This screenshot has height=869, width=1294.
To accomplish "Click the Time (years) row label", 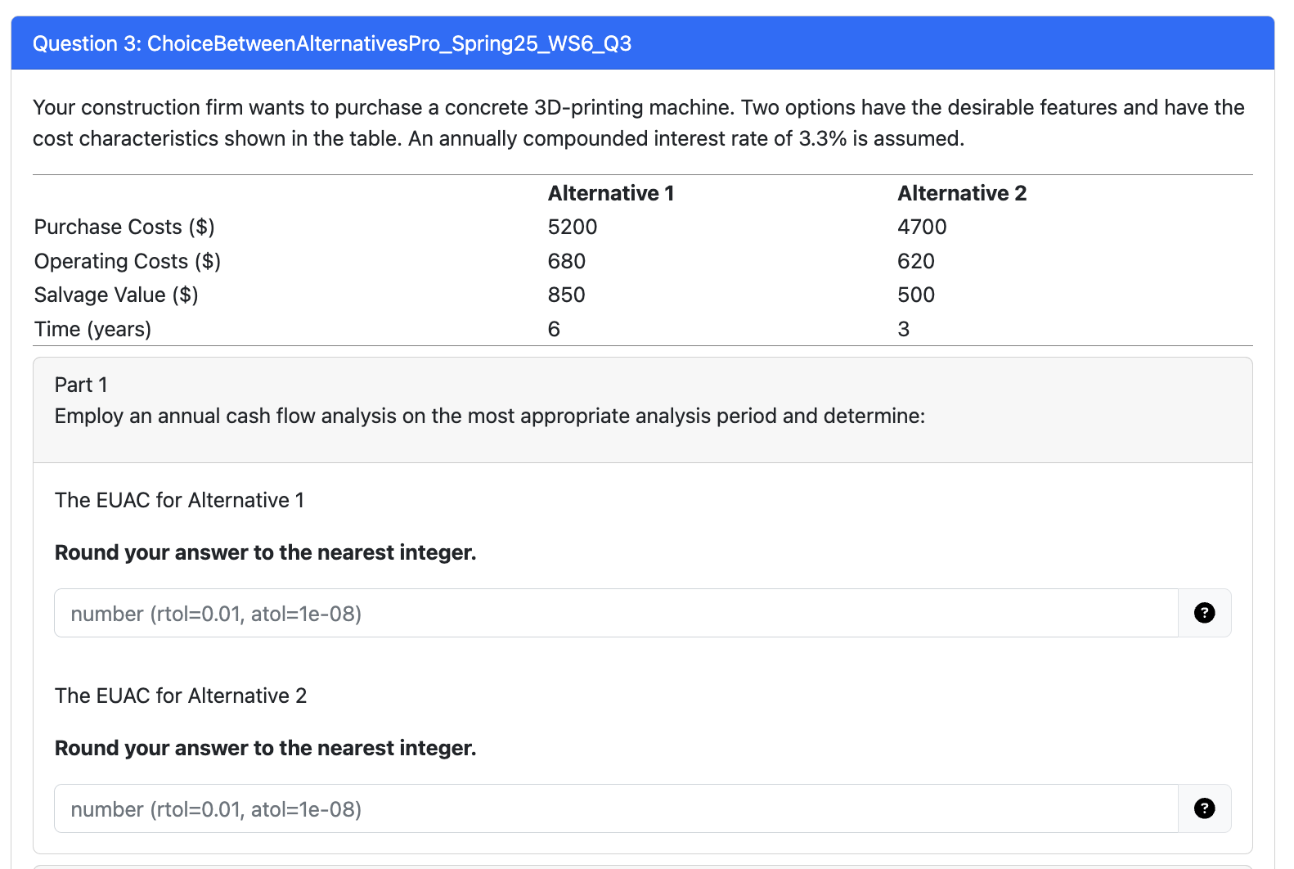I will click(92, 329).
